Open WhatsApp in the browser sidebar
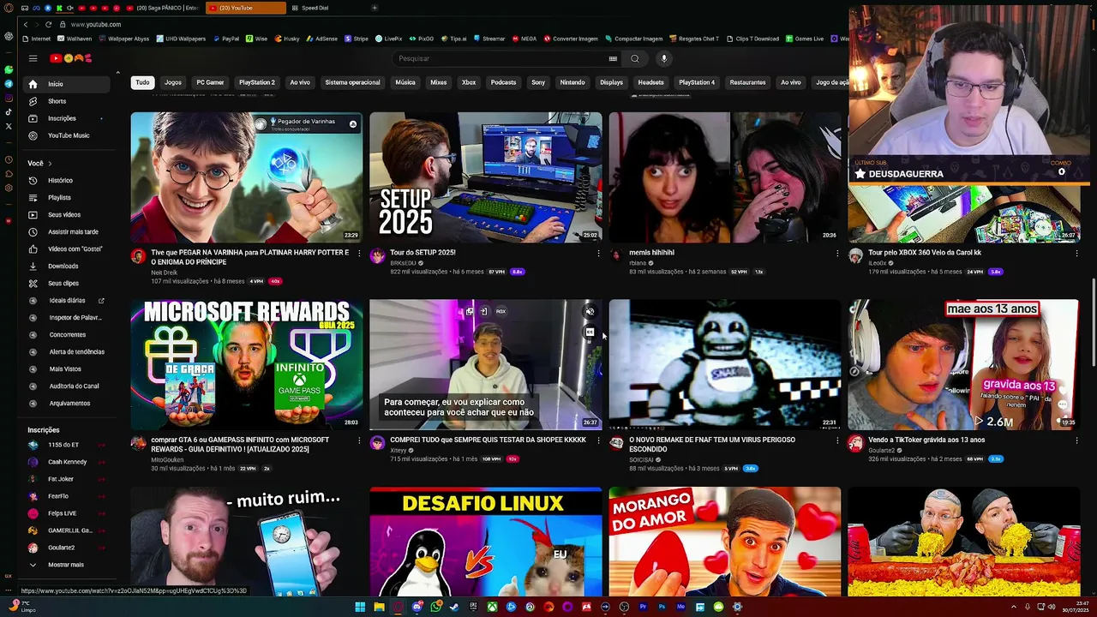The height and width of the screenshot is (617, 1097). coord(9,69)
